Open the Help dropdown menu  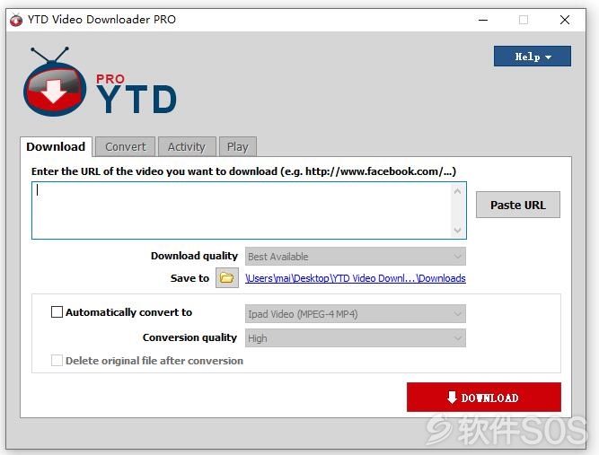tap(533, 57)
